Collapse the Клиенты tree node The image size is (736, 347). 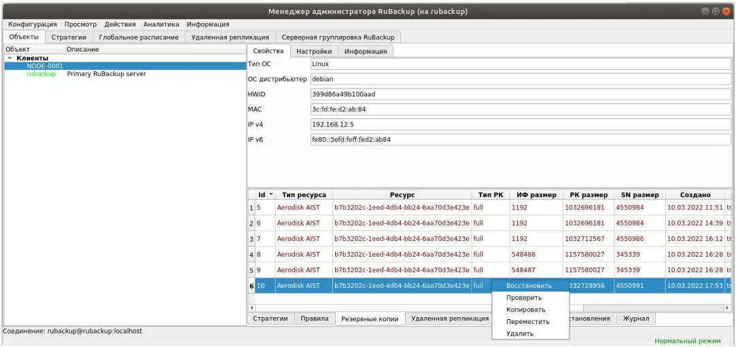10,58
